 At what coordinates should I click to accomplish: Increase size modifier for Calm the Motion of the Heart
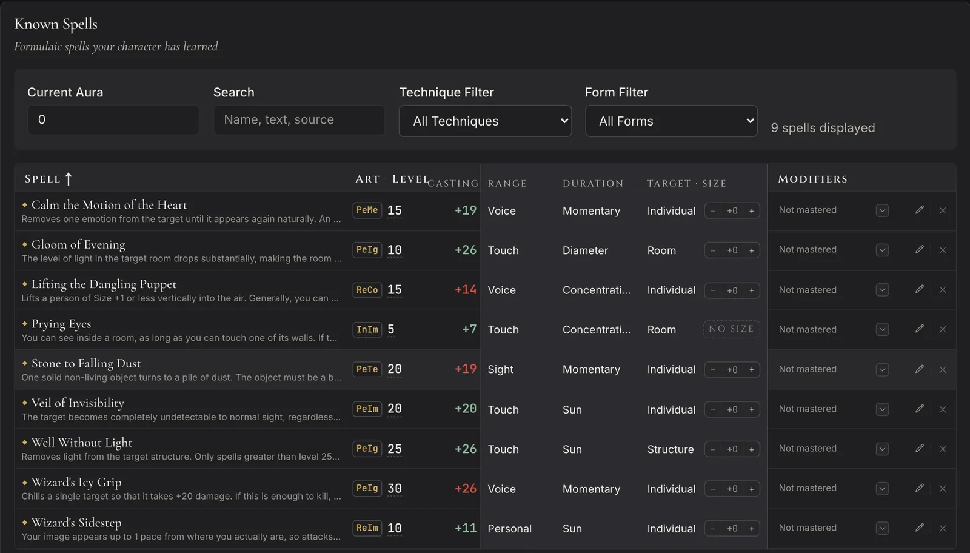click(x=752, y=211)
